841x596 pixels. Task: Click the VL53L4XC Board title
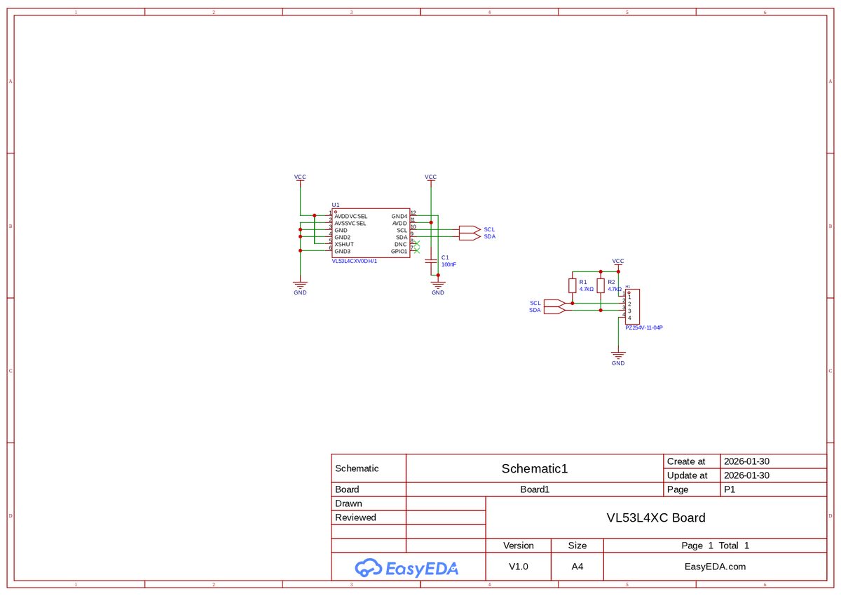click(x=656, y=517)
